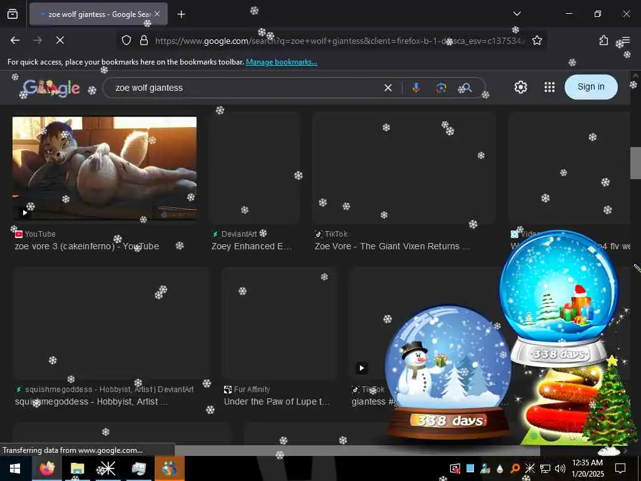This screenshot has height=481, width=641.
Task: Open 'zoe vore 3 (cakeinferno) - YouTube' result
Action: 86,246
